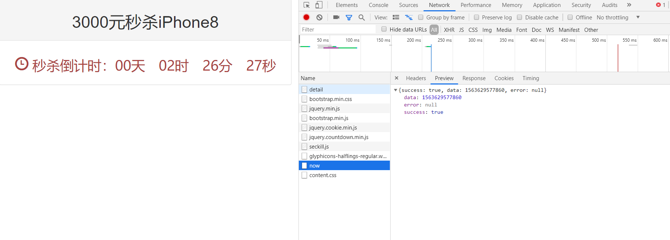Check the Disable cache option
Image resolution: width=670 pixels, height=240 pixels.
point(519,17)
